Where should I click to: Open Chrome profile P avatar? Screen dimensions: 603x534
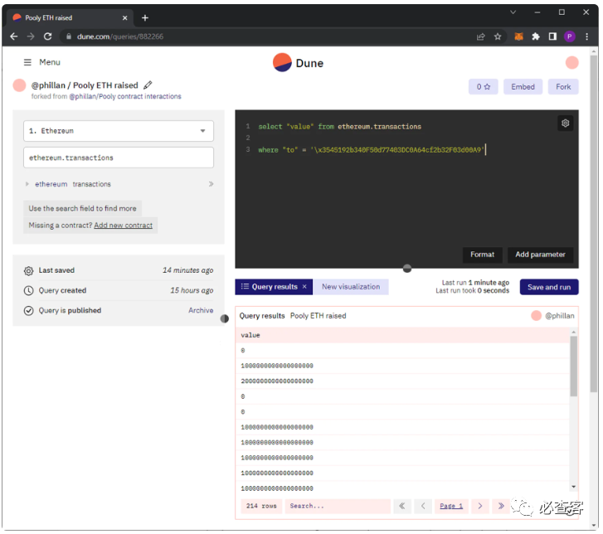570,36
